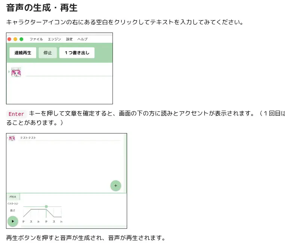Click the yellow minimize dot in the title bar

click(x=15, y=39)
